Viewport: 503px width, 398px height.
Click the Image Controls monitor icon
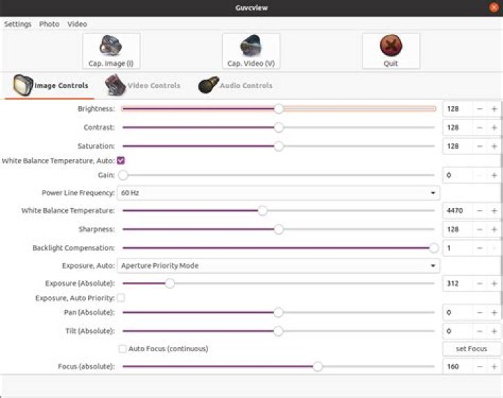click(x=22, y=85)
